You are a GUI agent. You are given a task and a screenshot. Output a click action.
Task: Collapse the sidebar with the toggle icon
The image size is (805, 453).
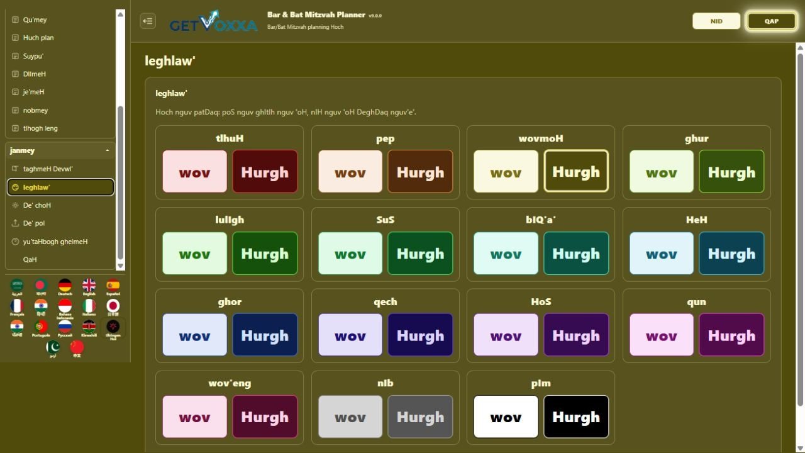pos(148,21)
